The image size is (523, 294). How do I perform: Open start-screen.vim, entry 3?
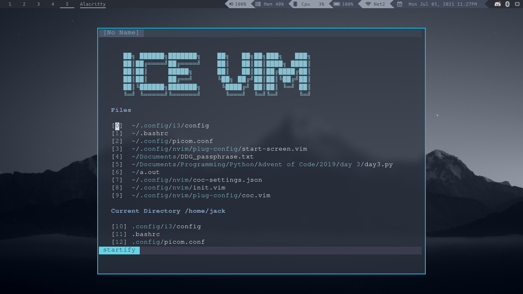219,149
